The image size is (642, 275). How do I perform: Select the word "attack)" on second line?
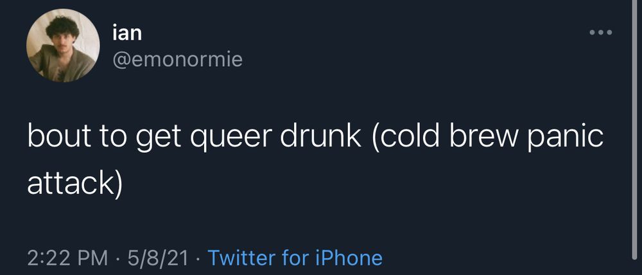[x=75, y=181]
